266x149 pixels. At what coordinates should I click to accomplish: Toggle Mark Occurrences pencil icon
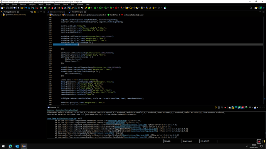72,8
